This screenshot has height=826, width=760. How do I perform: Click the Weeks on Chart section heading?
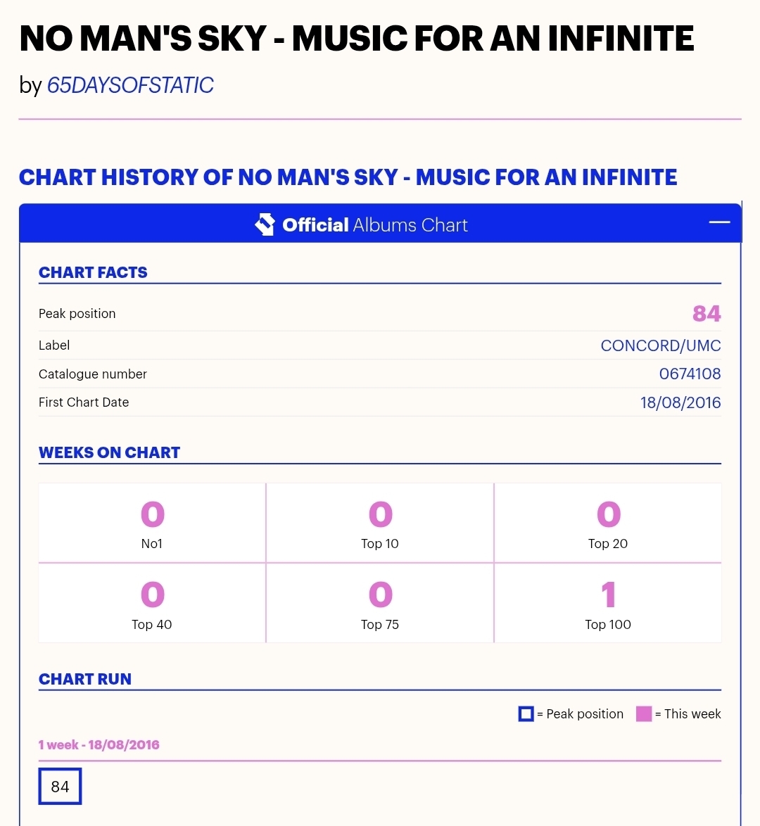point(109,452)
